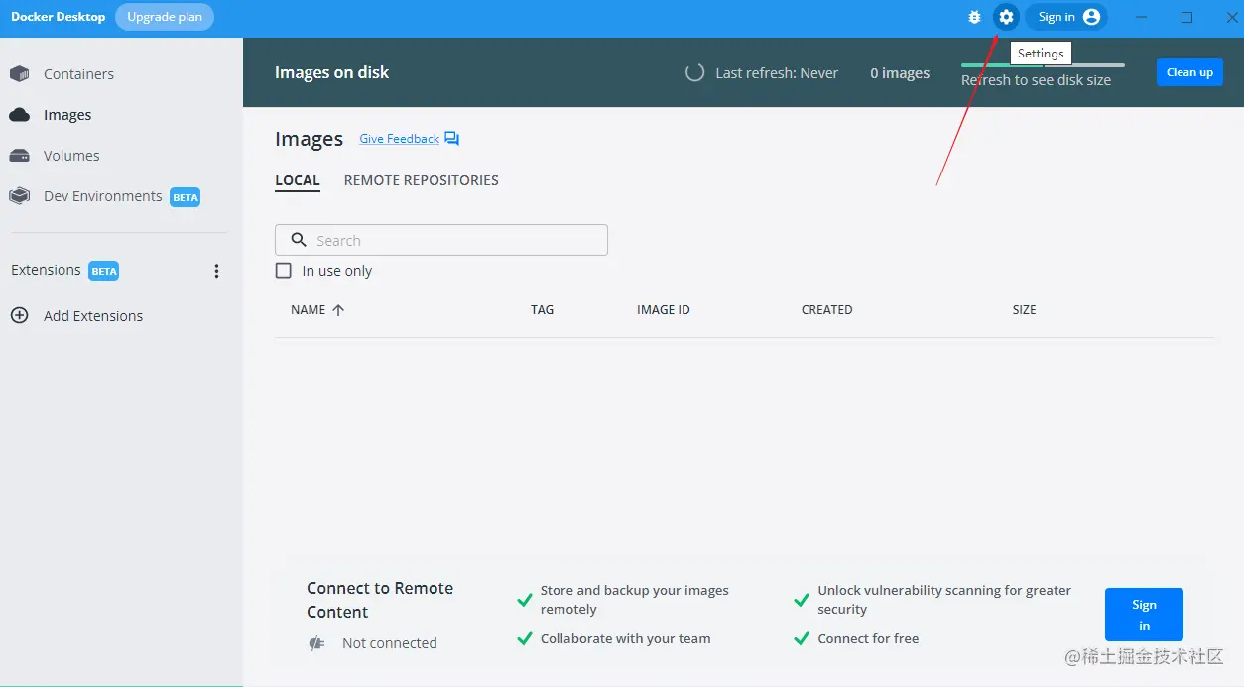
Task: Click the refresh spinner icon
Action: point(695,72)
